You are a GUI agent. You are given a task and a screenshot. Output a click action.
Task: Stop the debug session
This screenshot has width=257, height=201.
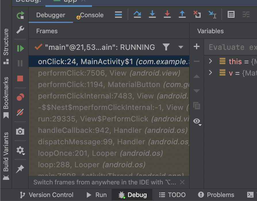click(x=20, y=78)
